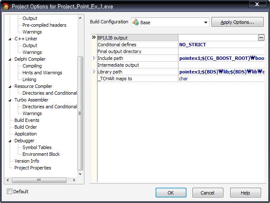This screenshot has width=270, height=203.
Task: Collapse the C++ Linker tree node
Action: (10, 39)
